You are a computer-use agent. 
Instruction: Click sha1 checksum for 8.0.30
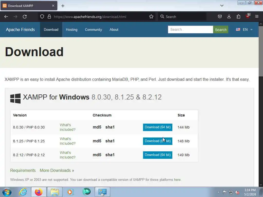click(x=110, y=127)
